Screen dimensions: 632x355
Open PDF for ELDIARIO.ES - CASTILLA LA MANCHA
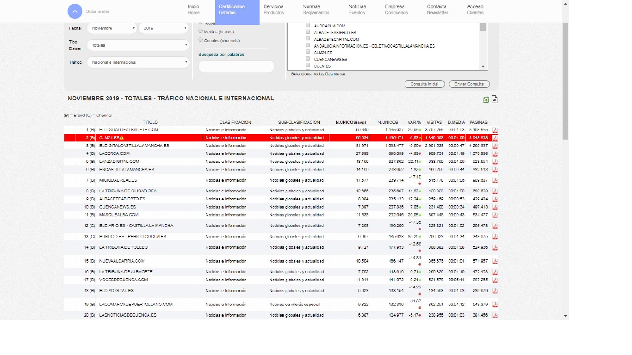point(495,226)
